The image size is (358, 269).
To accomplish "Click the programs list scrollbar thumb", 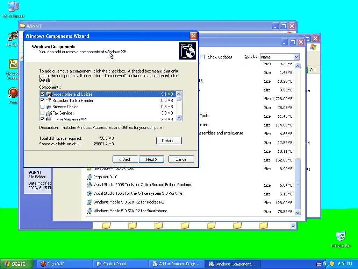I will [298, 184].
